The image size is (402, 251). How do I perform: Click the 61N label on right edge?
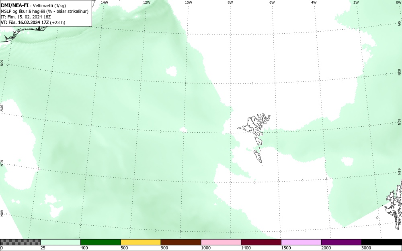(400, 172)
